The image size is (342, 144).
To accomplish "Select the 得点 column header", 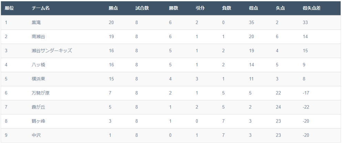I will 253,8.
